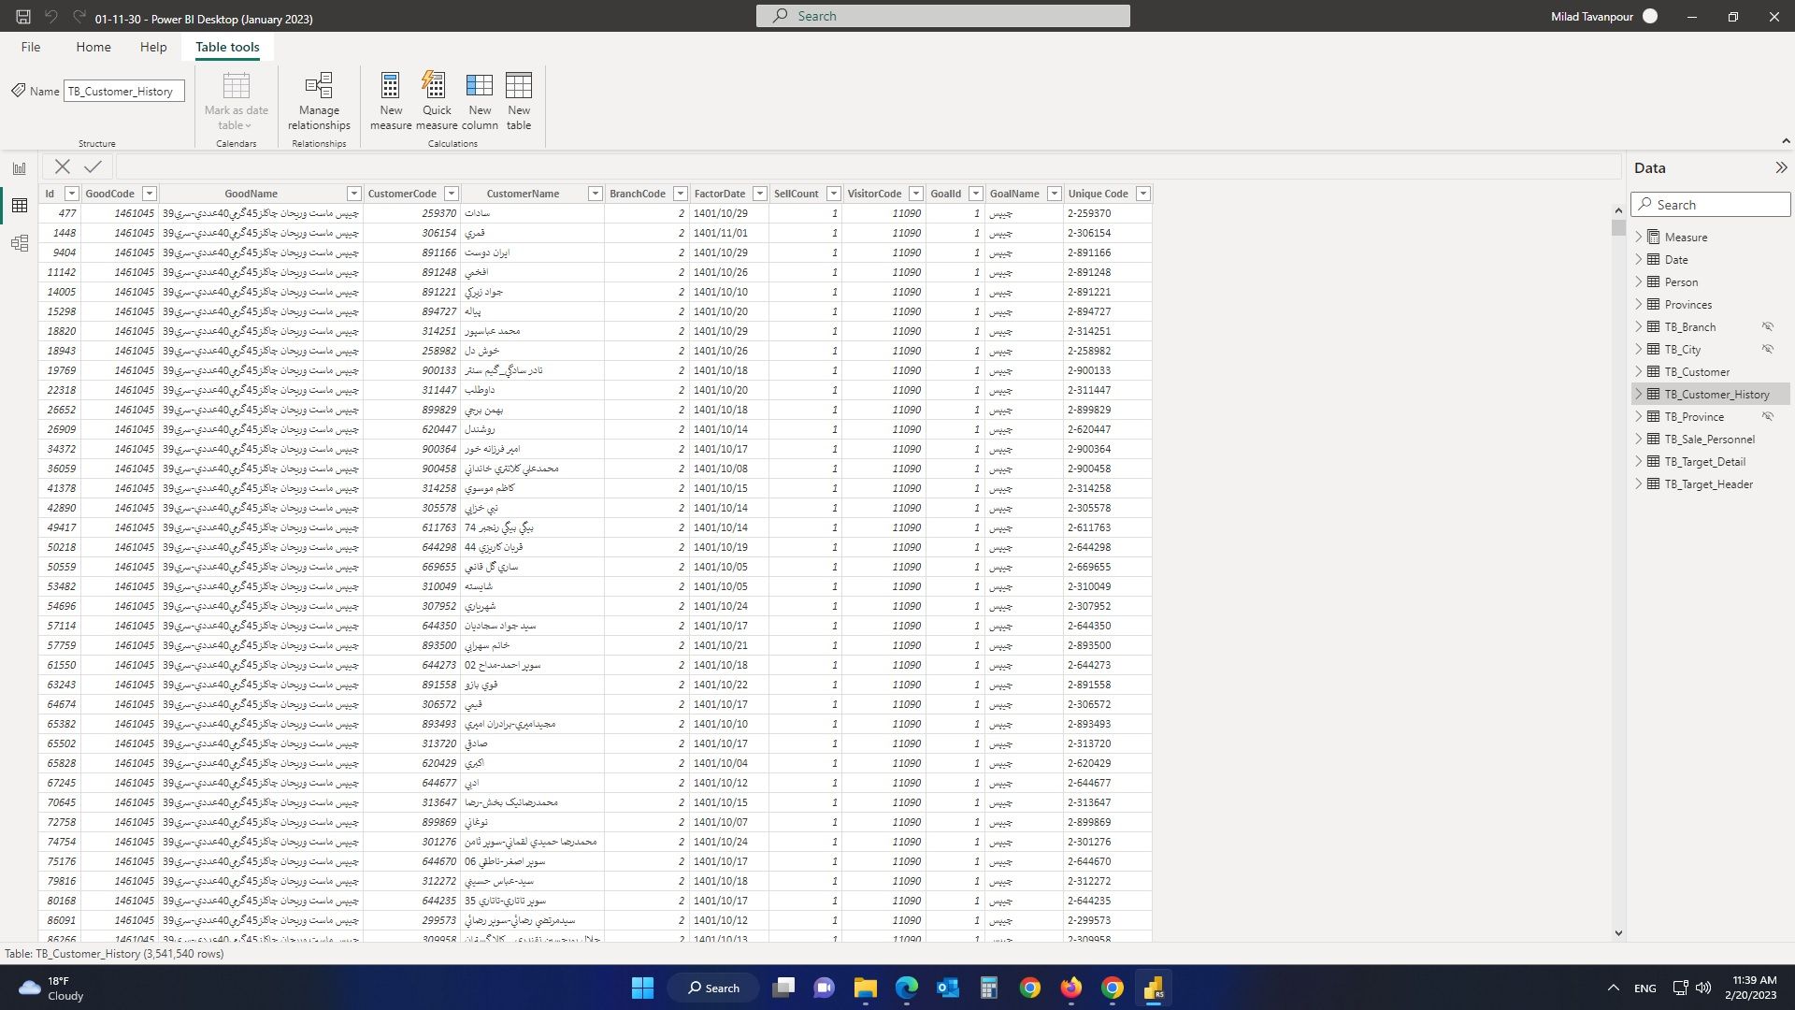Viewport: 1795px width, 1010px height.
Task: Click the CustomerName column header
Action: click(x=523, y=194)
